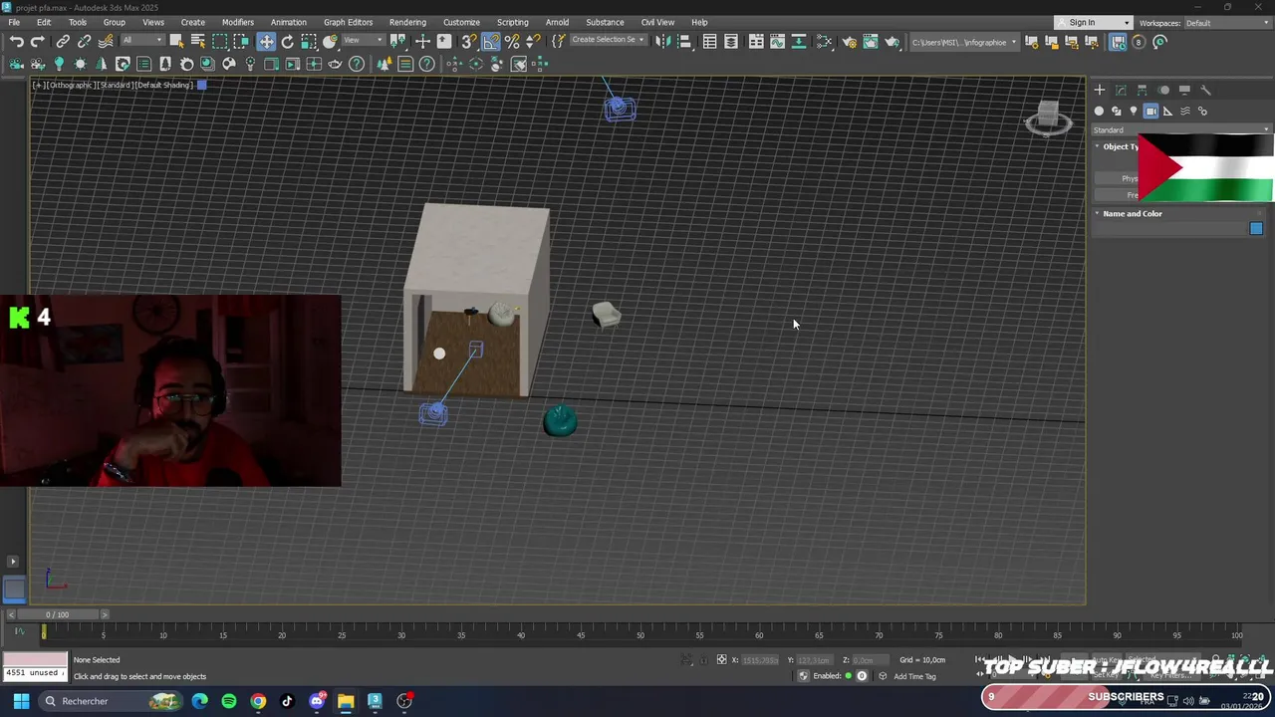Viewport: 1275px width, 717px height.
Task: Click the Unlink Selection icon
Action: 85,42
